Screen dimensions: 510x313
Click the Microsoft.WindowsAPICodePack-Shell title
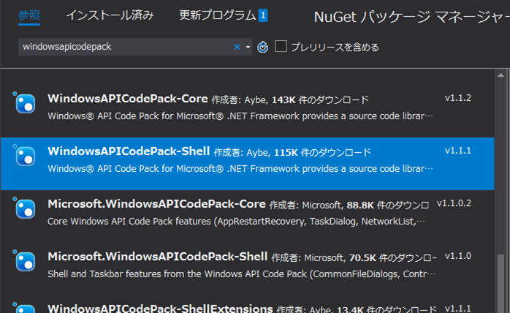tap(158, 257)
